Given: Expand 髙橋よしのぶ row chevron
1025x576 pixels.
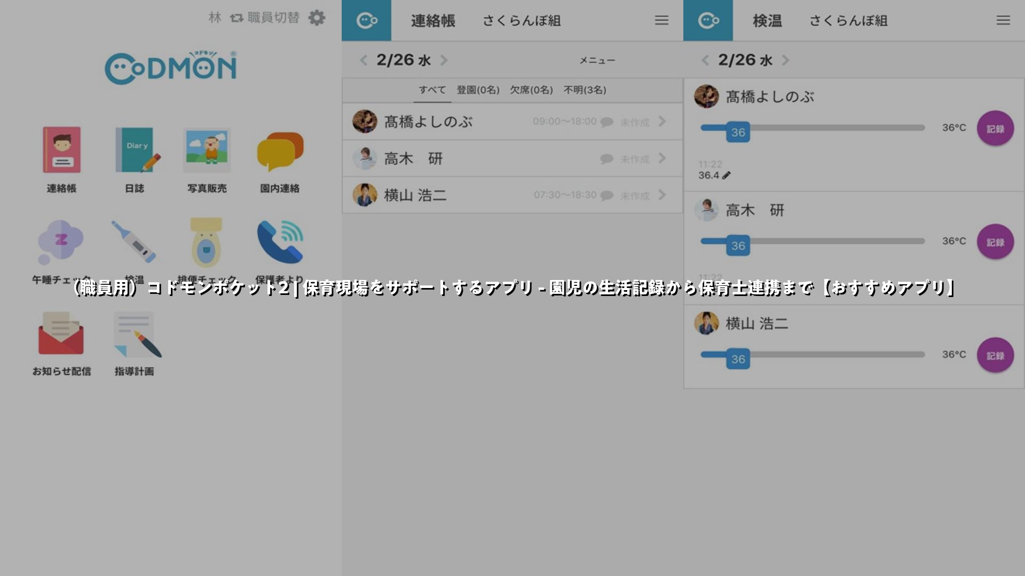Looking at the screenshot, I should point(662,122).
